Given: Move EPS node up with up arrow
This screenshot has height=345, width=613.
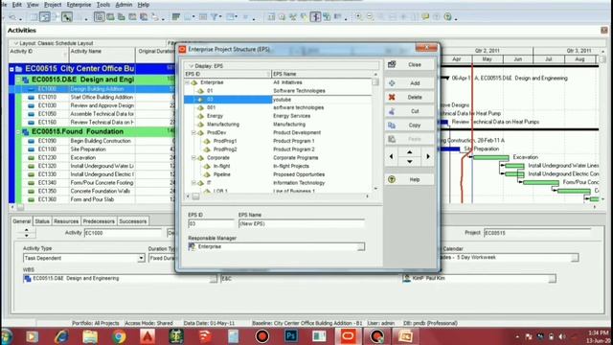Looking at the screenshot, I should click(x=409, y=151).
